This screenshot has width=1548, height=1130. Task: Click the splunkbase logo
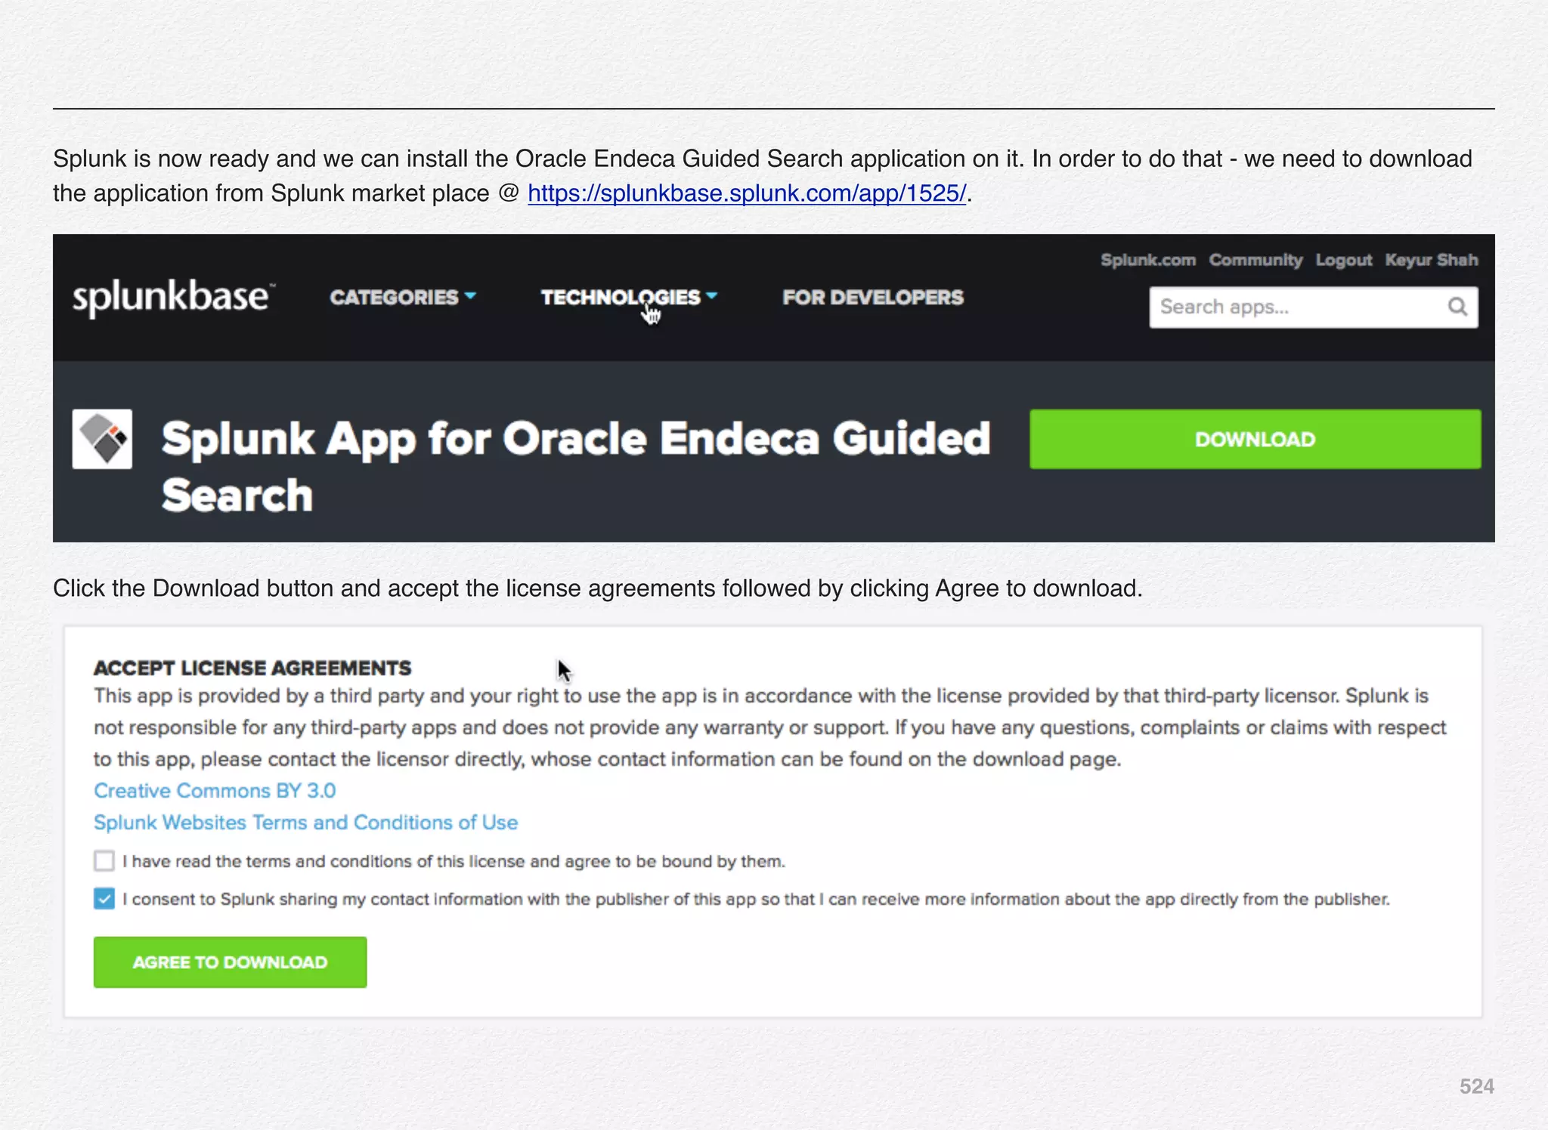coord(173,298)
